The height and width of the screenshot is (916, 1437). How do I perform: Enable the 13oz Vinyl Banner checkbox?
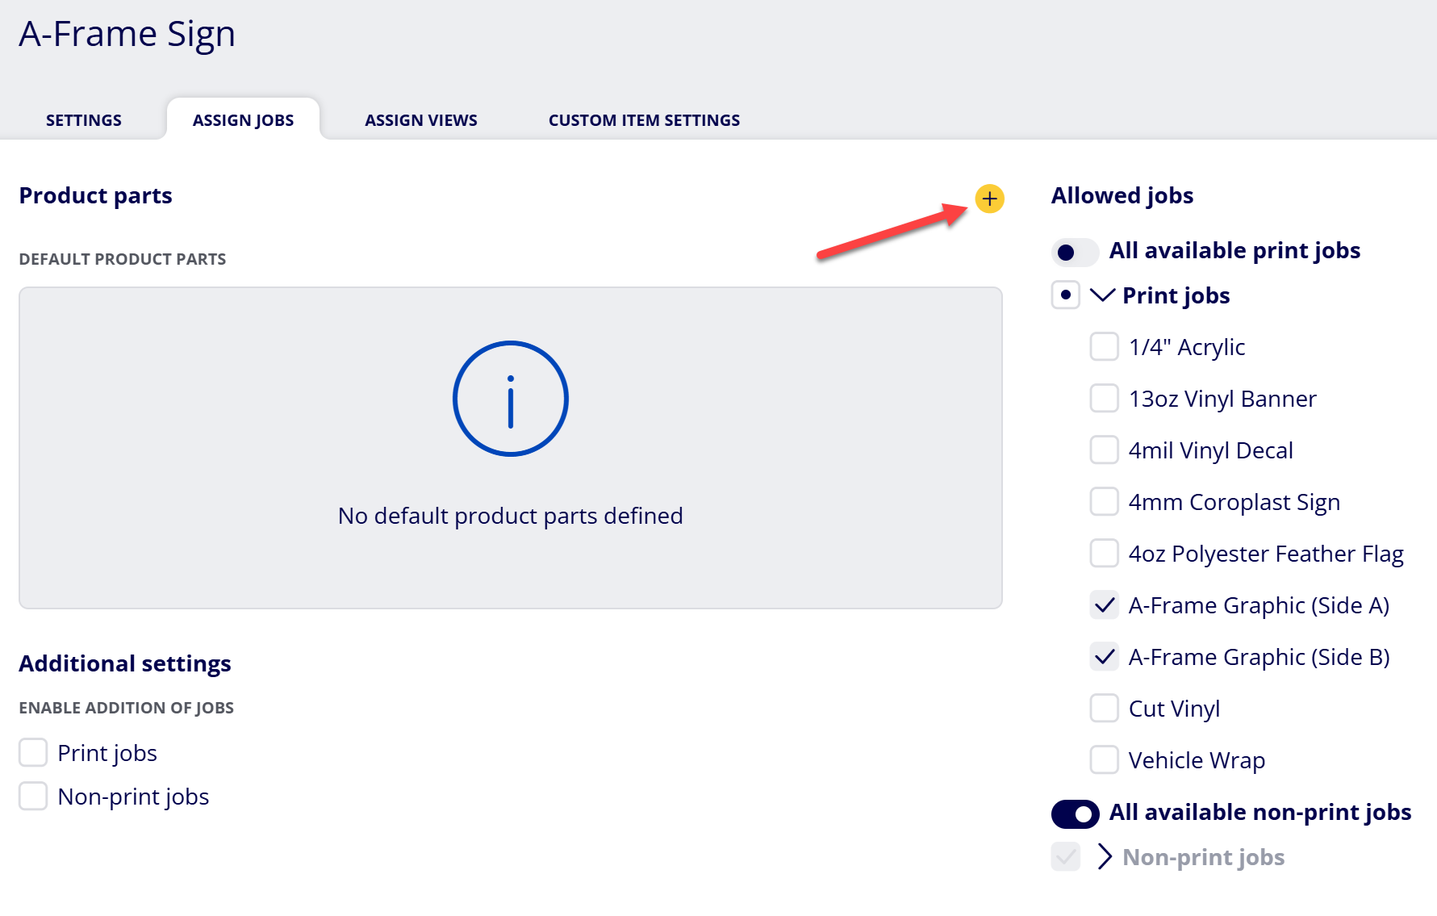coord(1104,398)
